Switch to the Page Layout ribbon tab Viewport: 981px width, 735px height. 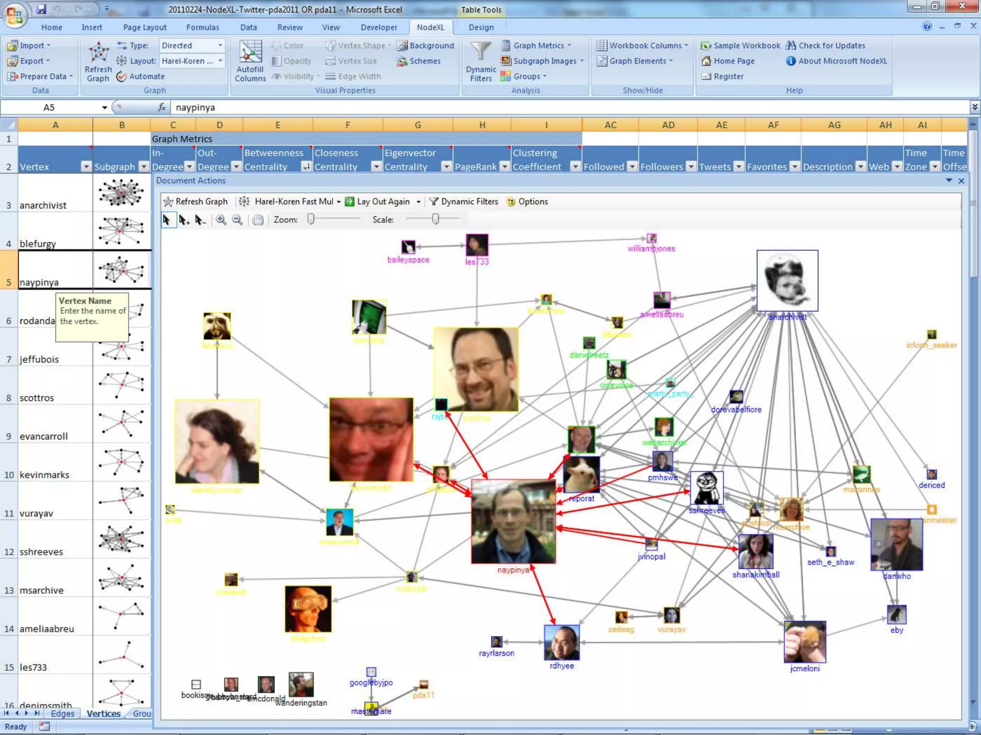click(x=145, y=27)
